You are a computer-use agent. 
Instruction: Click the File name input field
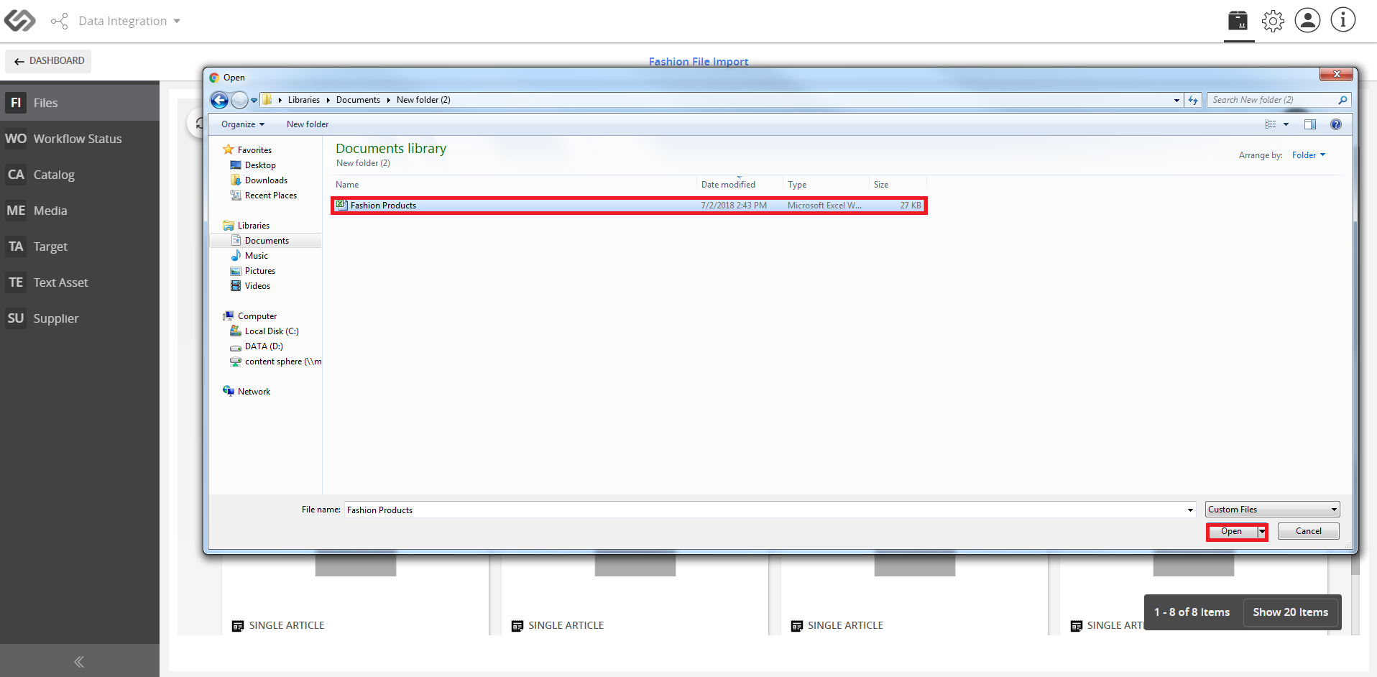(x=765, y=510)
